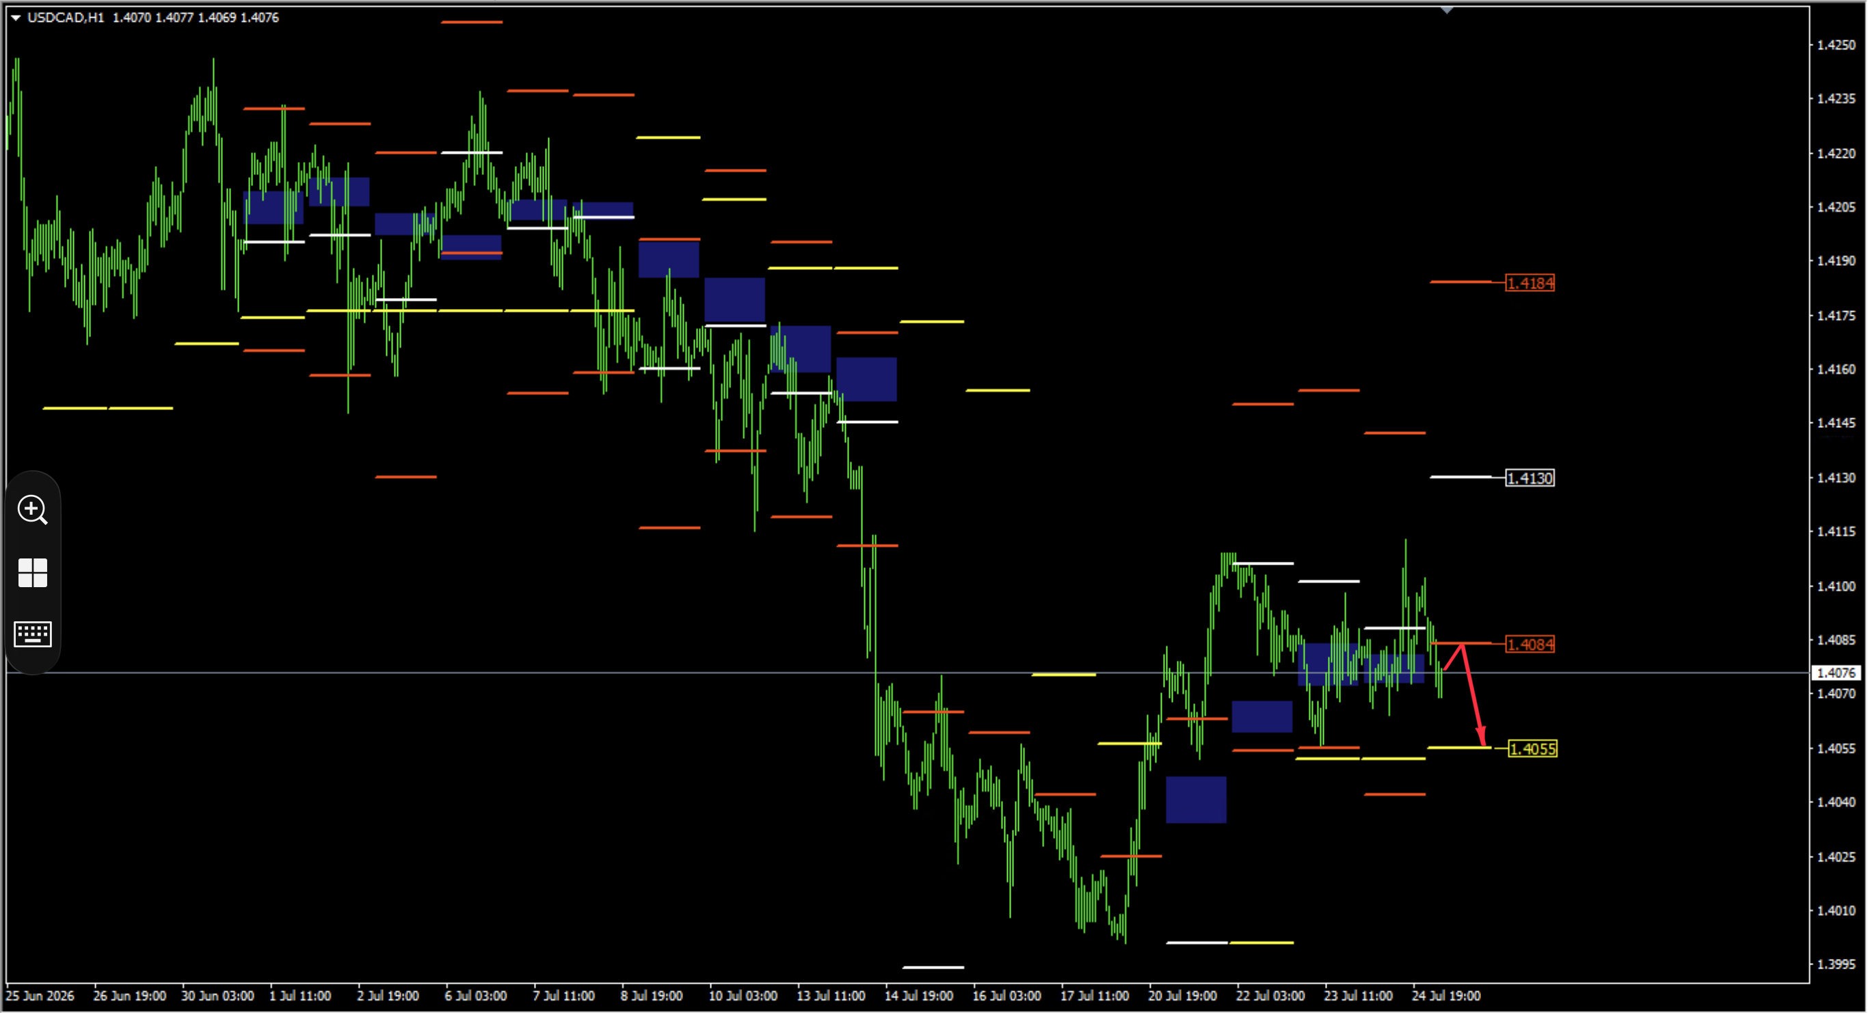Image resolution: width=1868 pixels, height=1013 pixels.
Task: Expand the USDCAD,H1 chart title dropdown arrow
Action: 15,17
